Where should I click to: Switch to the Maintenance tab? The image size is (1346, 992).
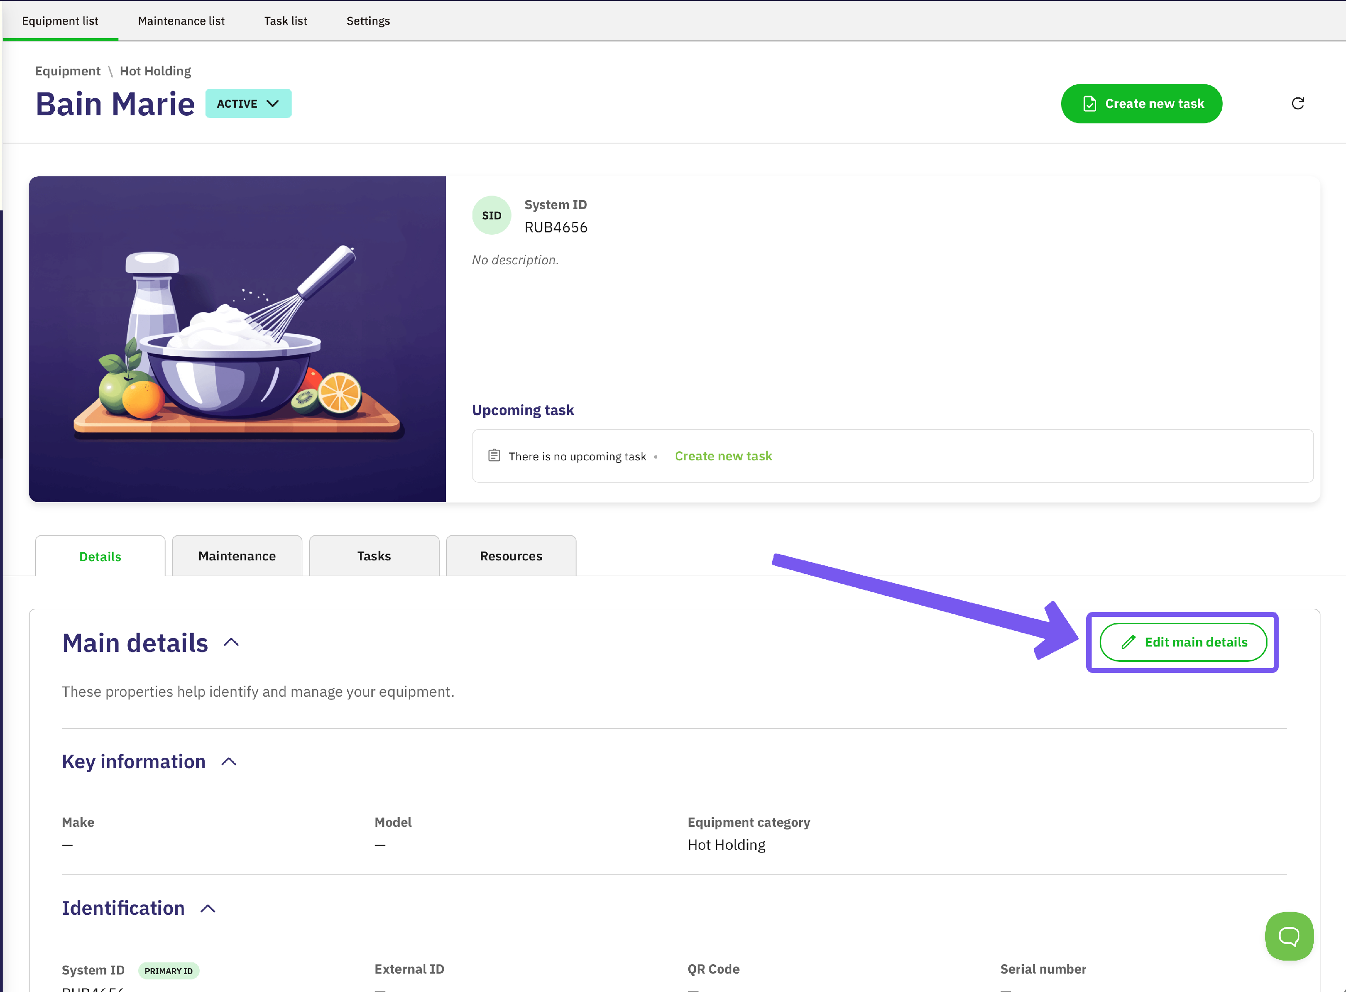coord(236,556)
